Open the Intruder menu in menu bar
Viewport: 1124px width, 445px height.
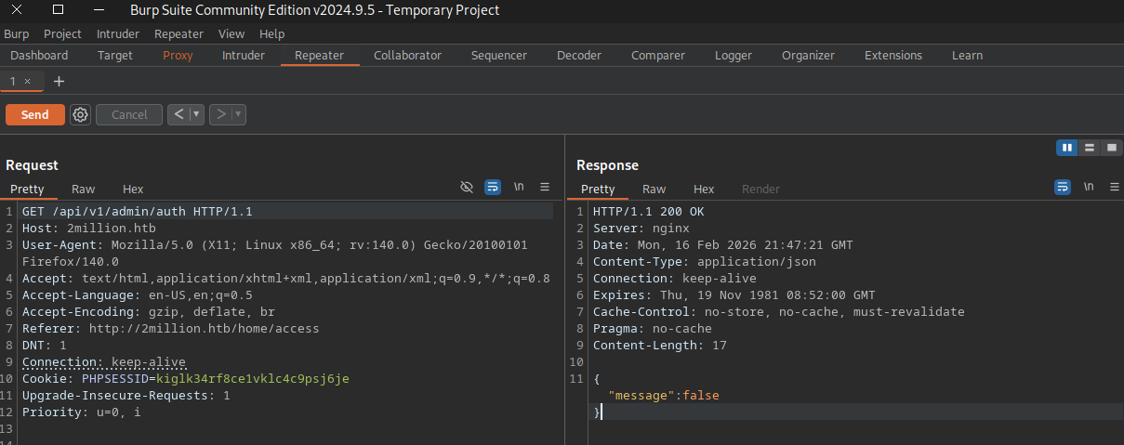point(118,34)
